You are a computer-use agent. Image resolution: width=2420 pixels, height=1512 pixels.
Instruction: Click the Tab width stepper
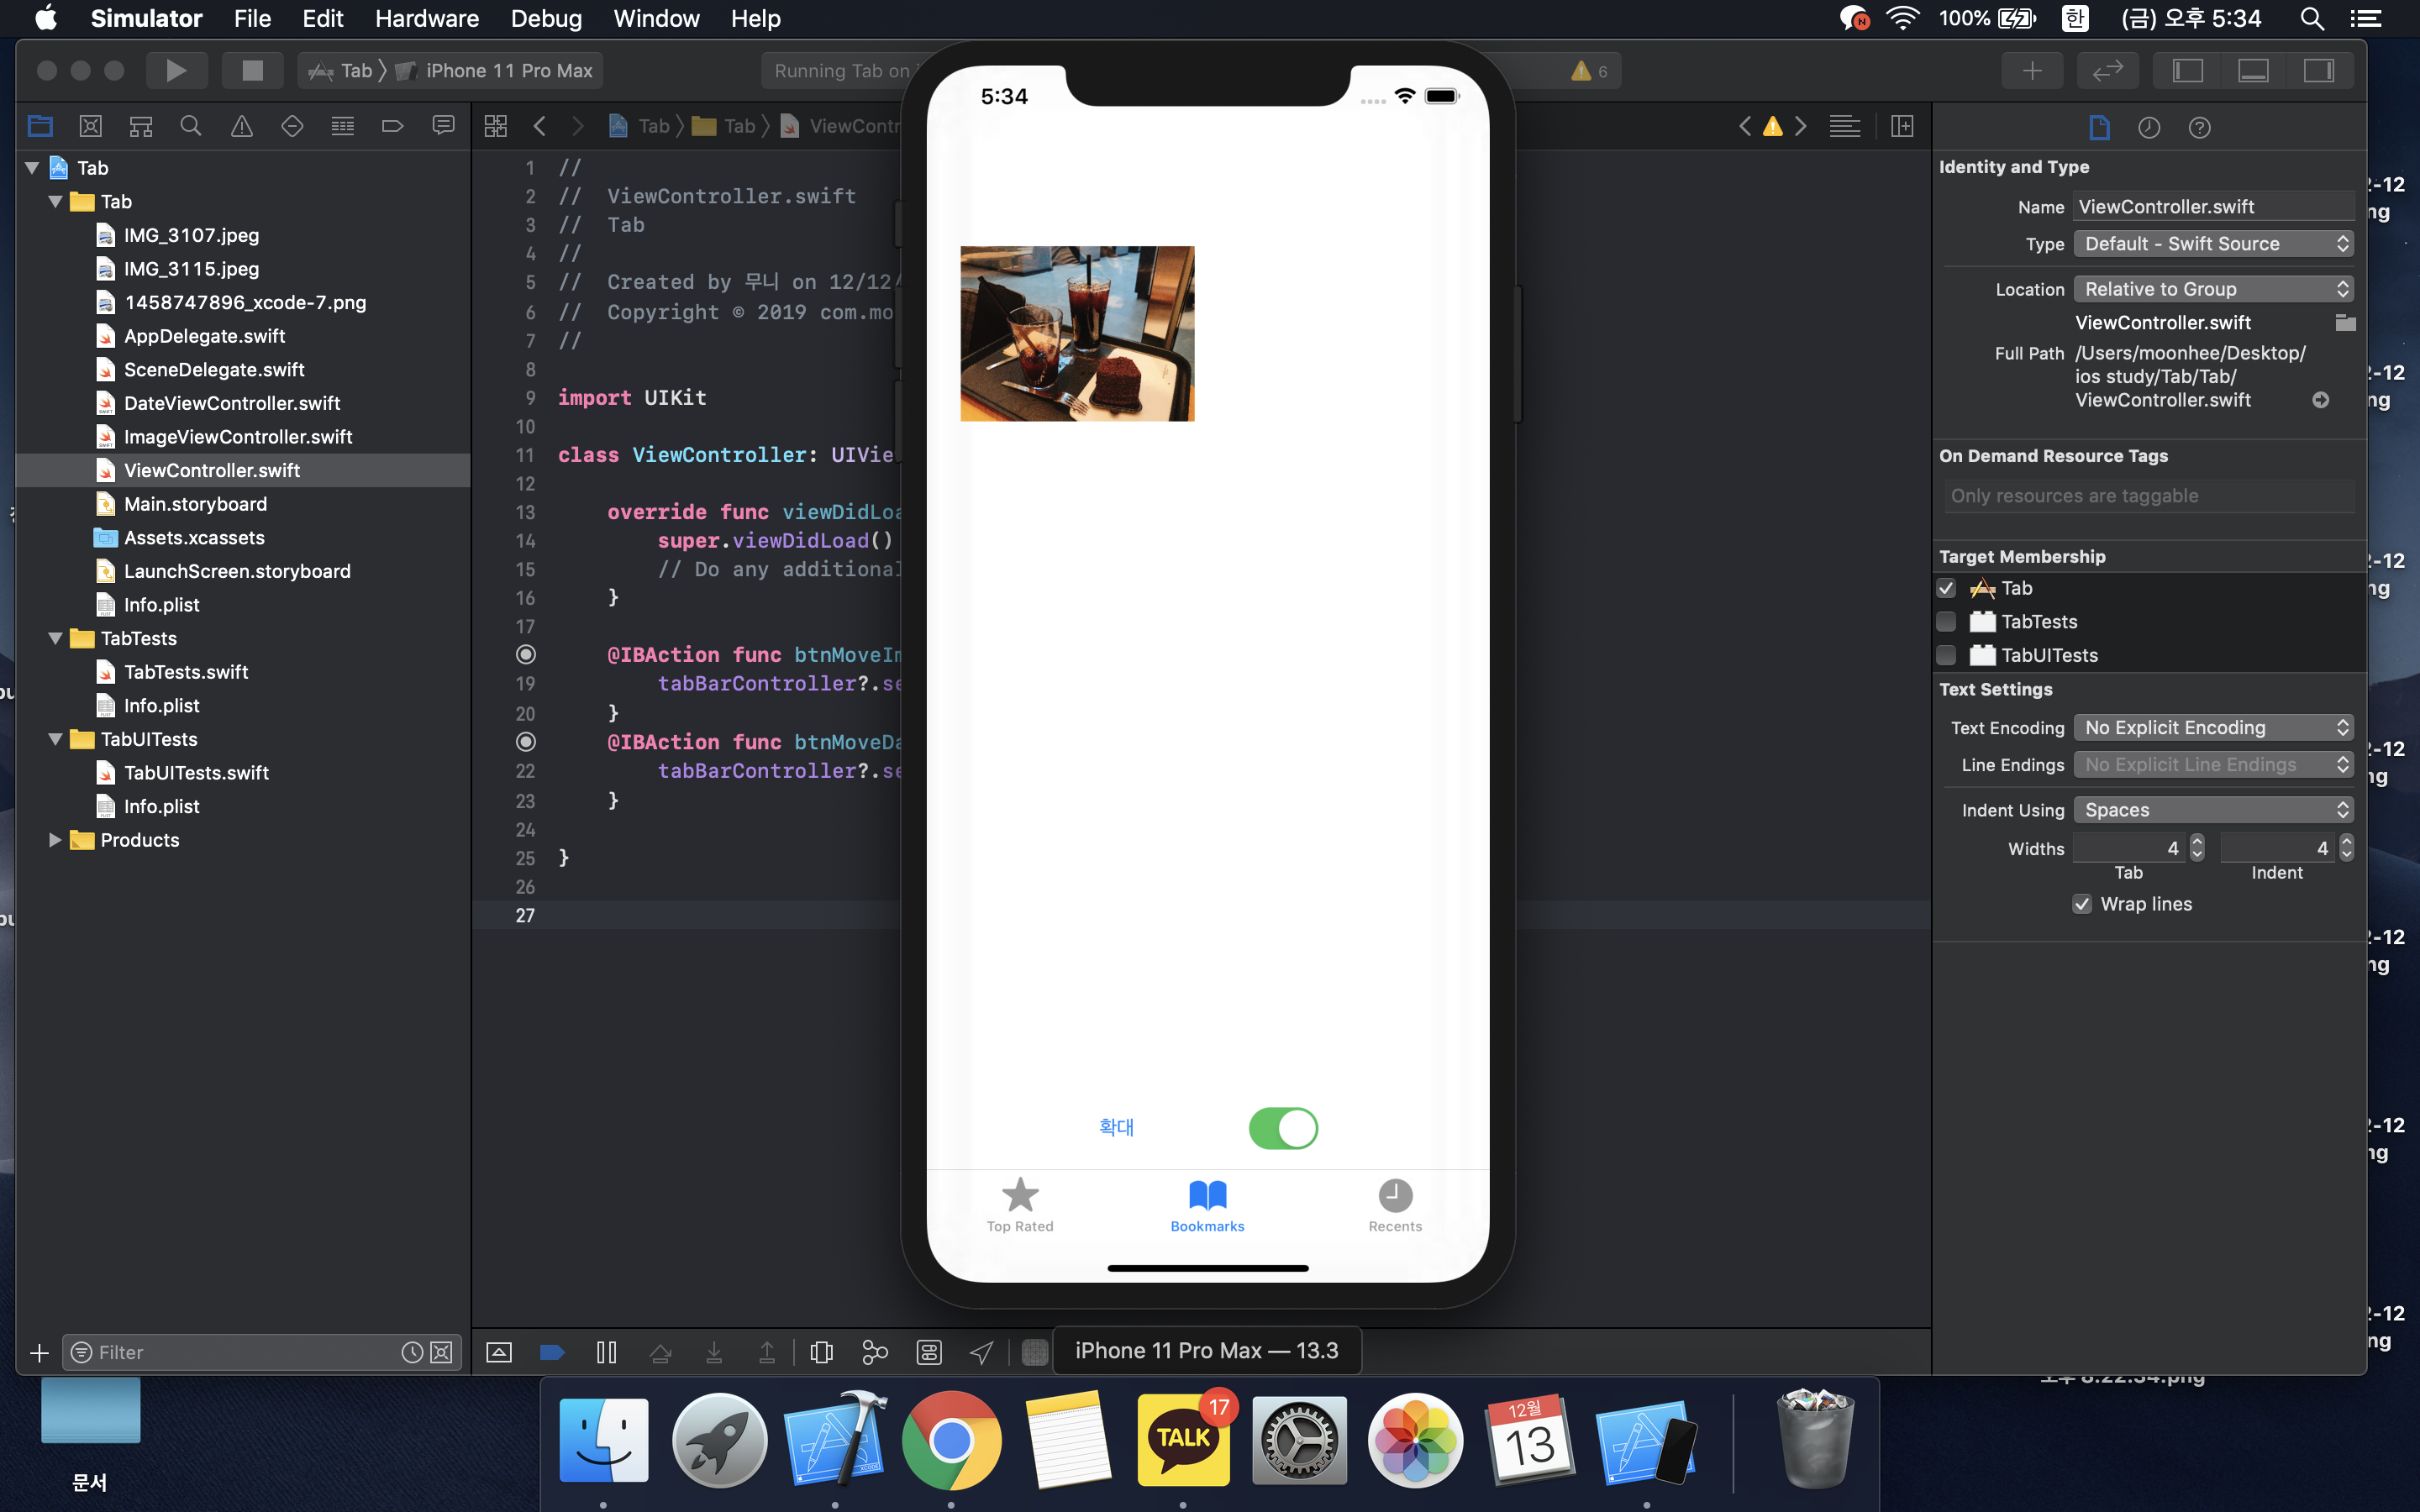click(2196, 848)
